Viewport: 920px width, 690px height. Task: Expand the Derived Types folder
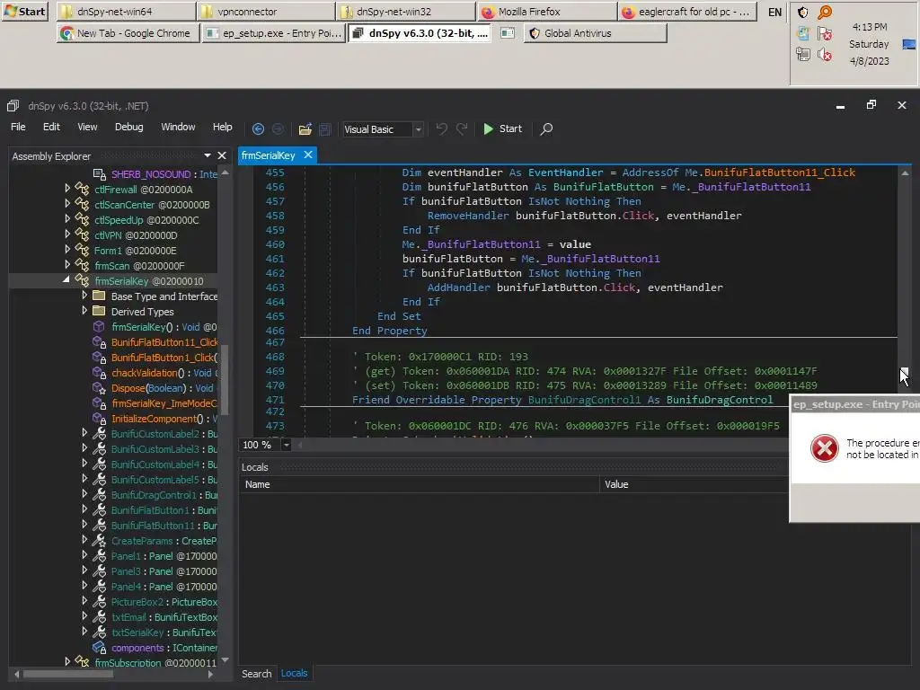85,311
